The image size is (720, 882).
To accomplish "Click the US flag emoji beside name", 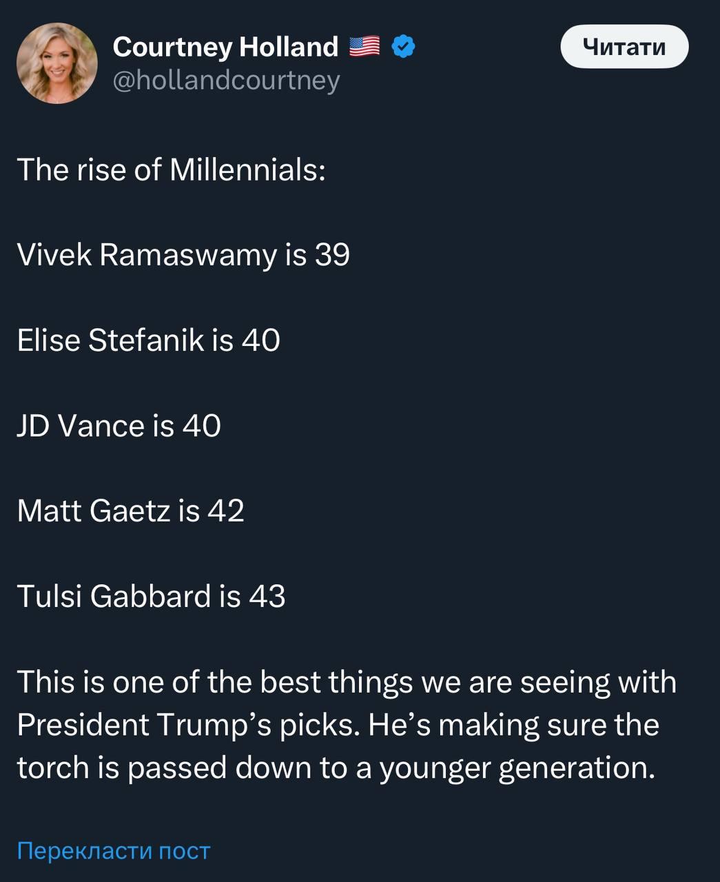I will (364, 47).
